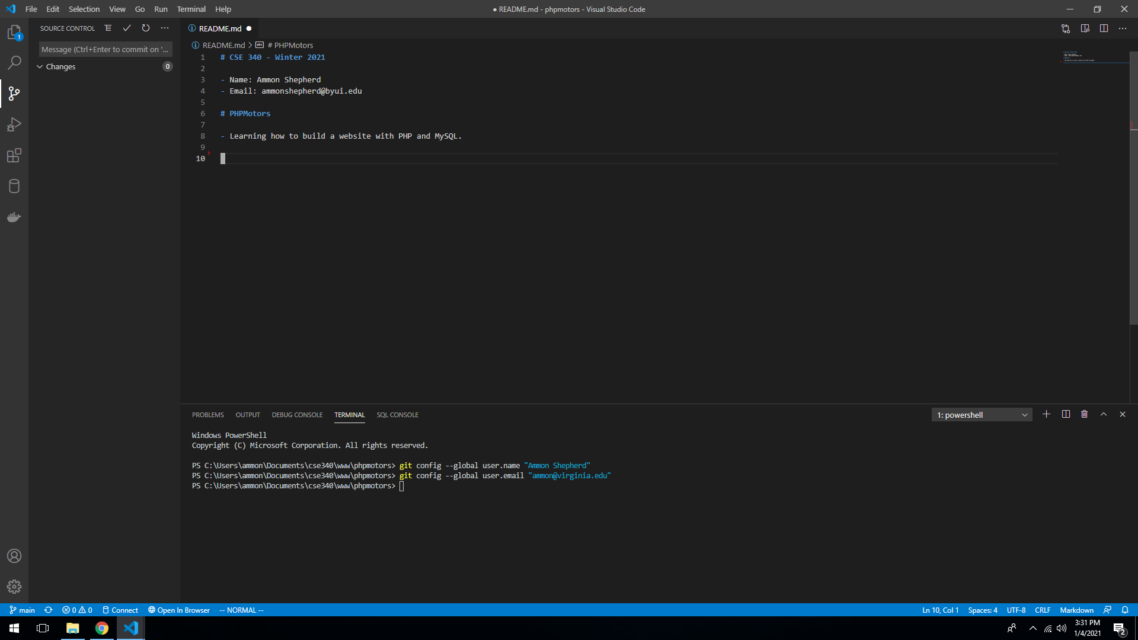The image size is (1138, 640).
Task: Open the View menu
Action: point(117,9)
